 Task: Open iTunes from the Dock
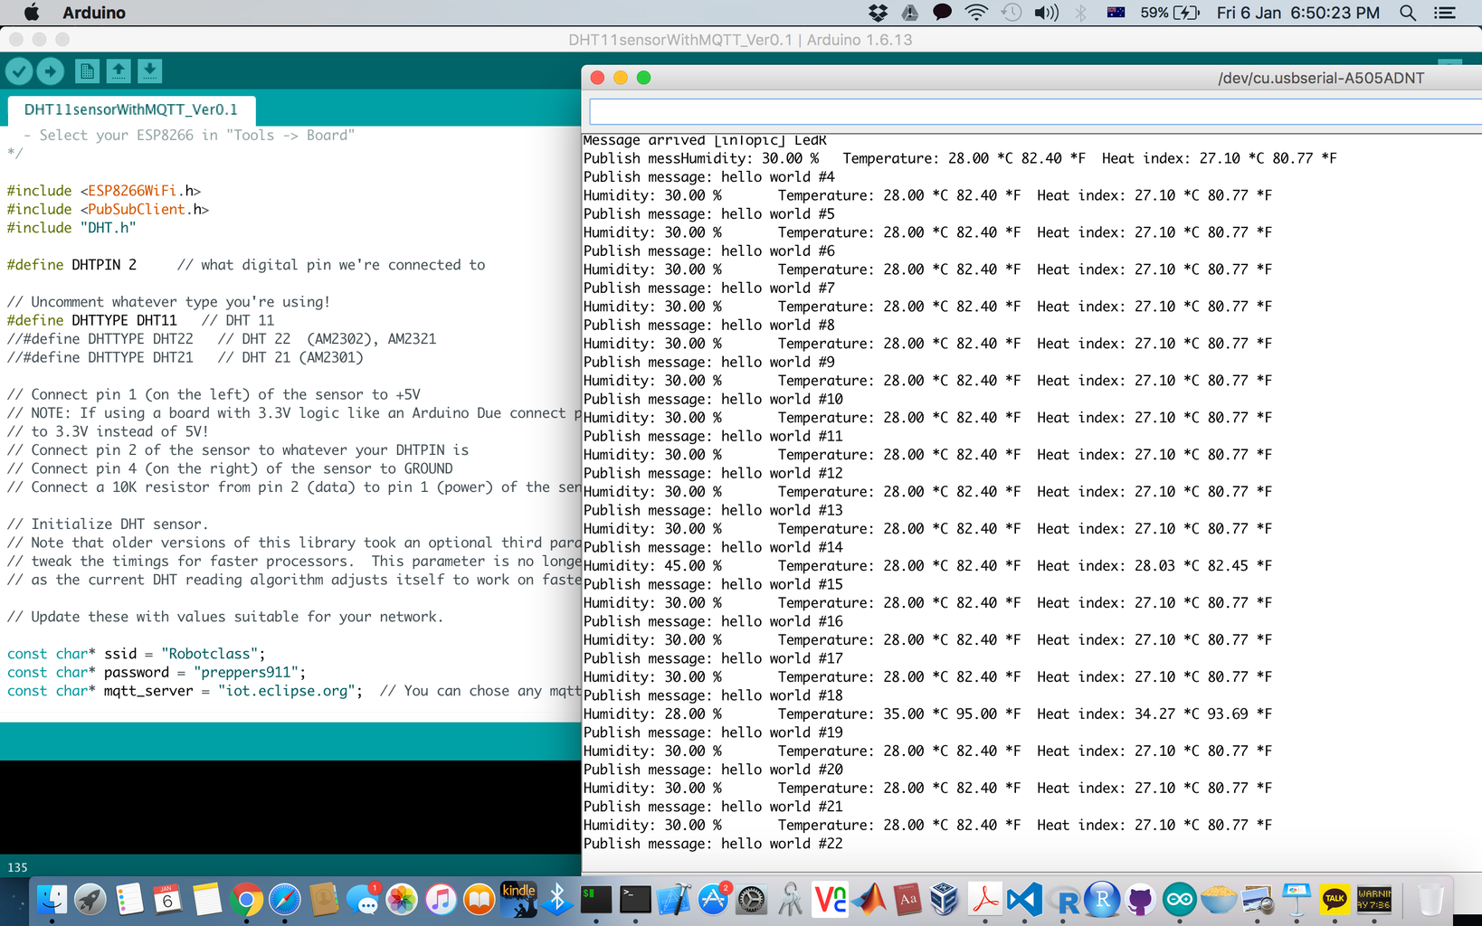tap(441, 900)
